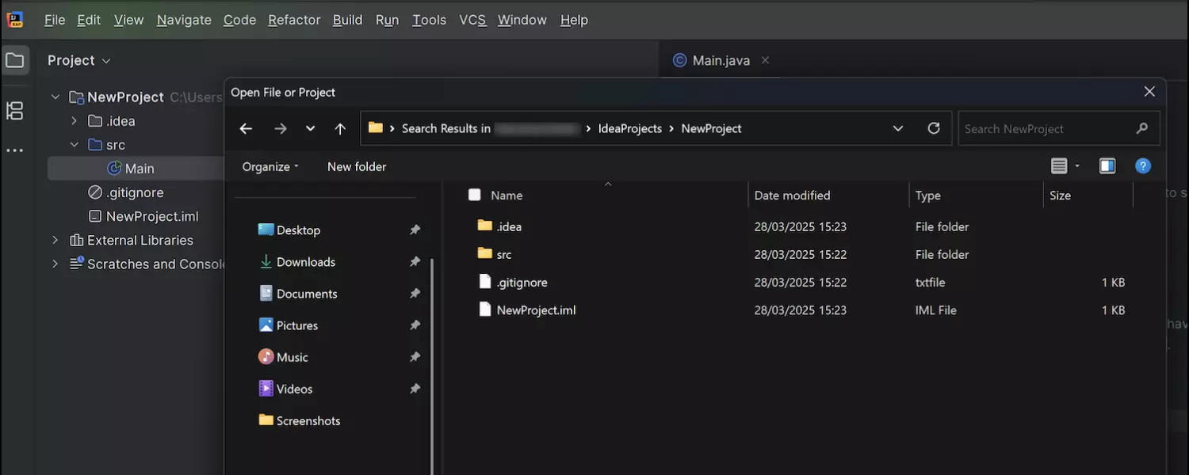Viewport: 1189px width, 475px height.
Task: Open the Navigate menu
Action: pos(184,20)
